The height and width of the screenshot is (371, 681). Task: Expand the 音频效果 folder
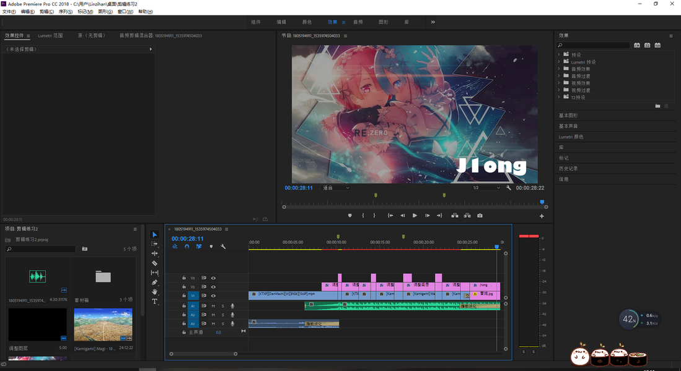point(559,69)
